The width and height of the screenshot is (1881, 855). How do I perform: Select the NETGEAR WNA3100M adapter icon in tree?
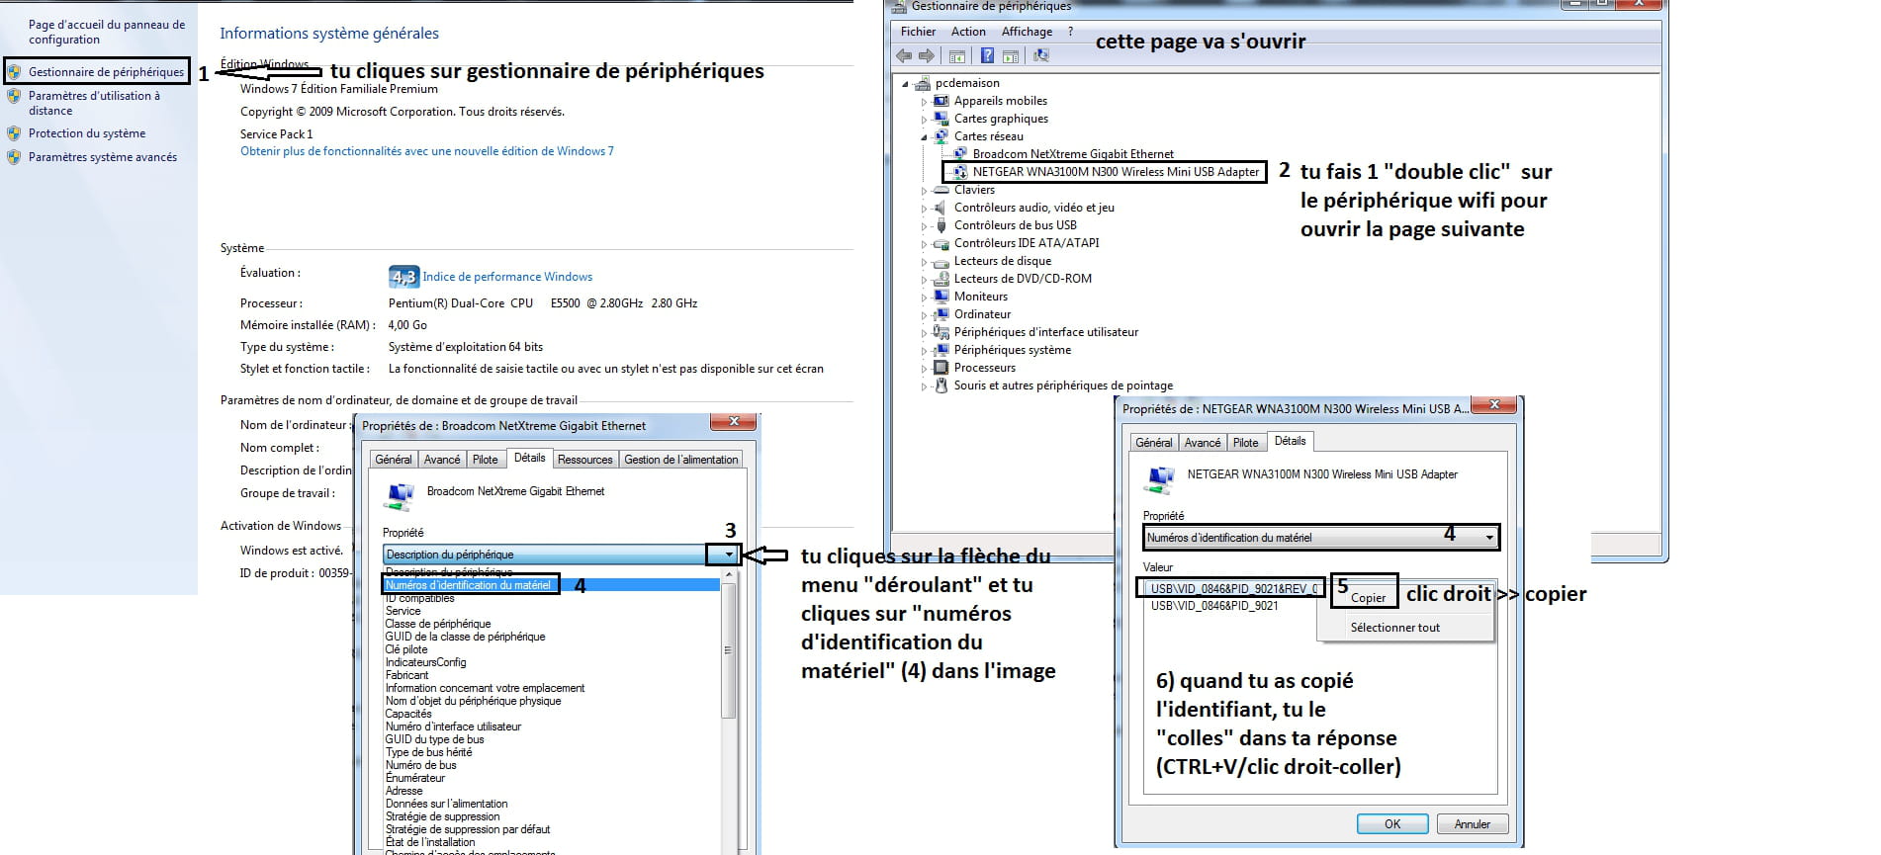pos(960,172)
